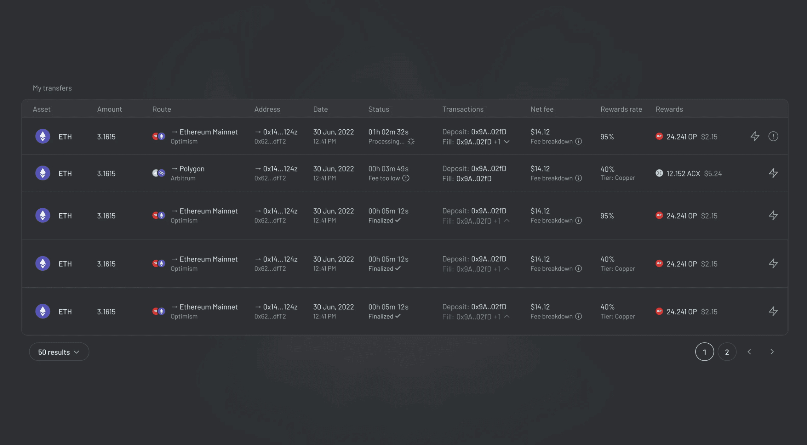The height and width of the screenshot is (445, 807).
Task: Open the Fill 0x9A..02fD link in the Polygon row
Action: [x=474, y=178]
